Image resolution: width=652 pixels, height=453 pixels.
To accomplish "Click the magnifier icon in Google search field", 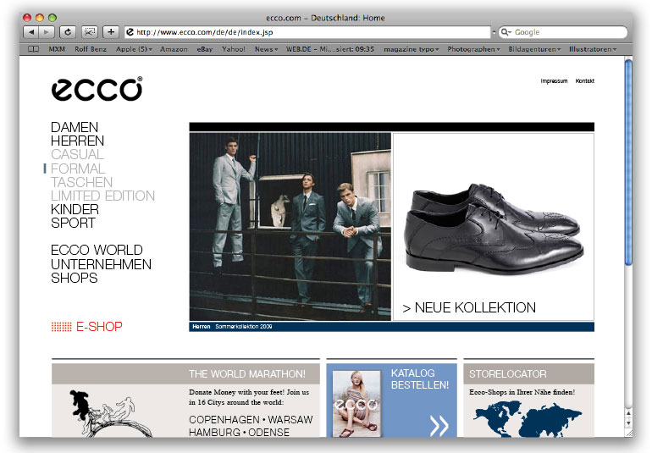I will (506, 32).
